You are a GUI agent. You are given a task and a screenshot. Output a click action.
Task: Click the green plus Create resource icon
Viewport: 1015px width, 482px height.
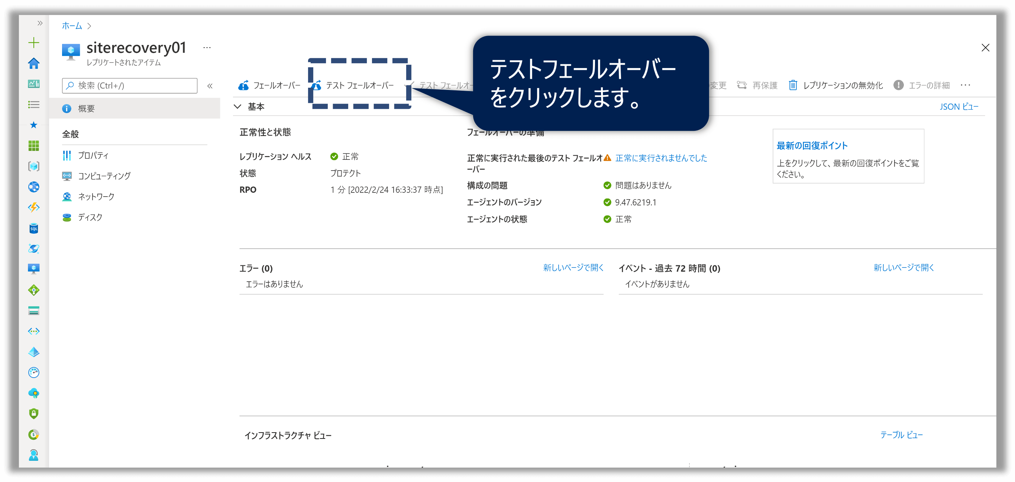click(34, 43)
